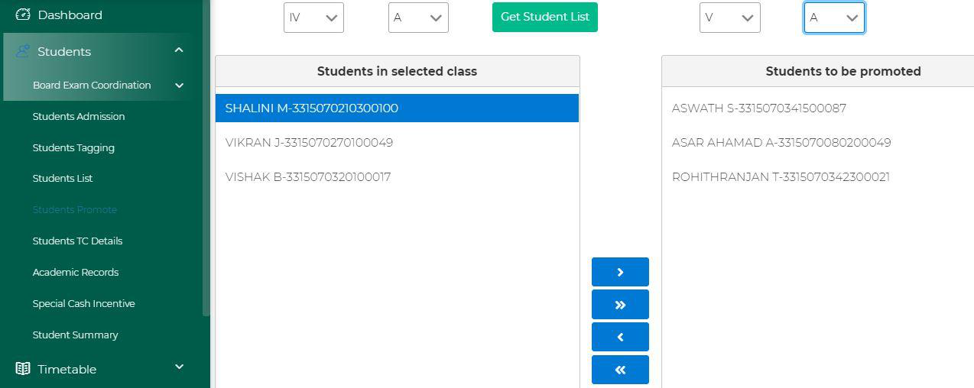Click the Timetable book icon
The image size is (974, 388).
[x=23, y=369]
